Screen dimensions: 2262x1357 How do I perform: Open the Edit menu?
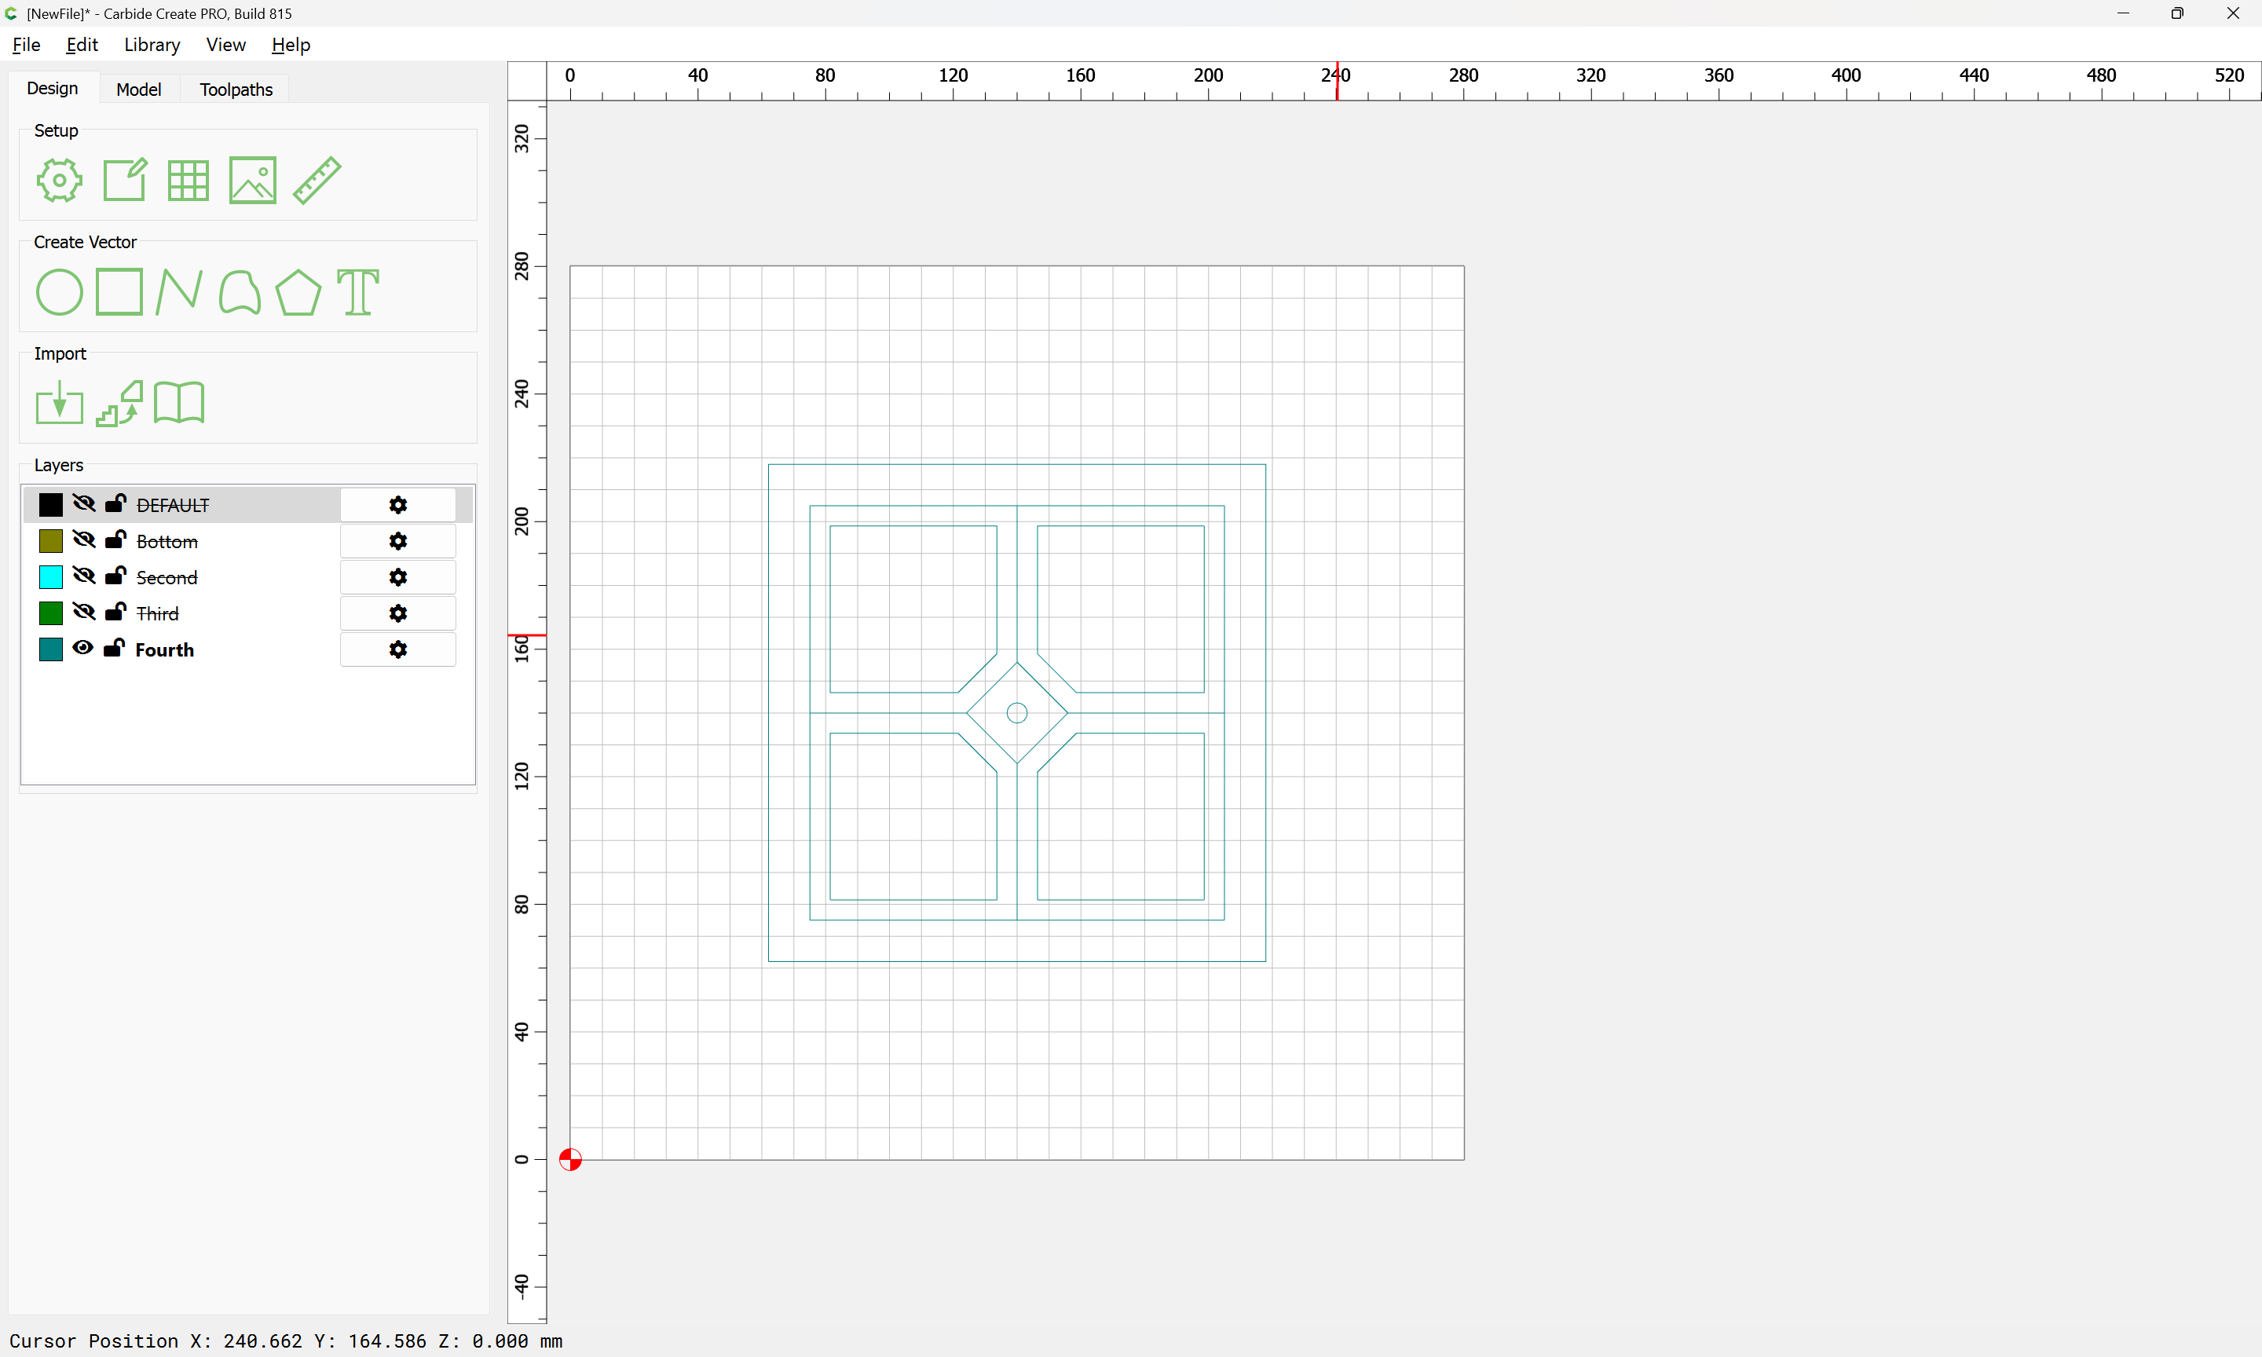click(x=82, y=45)
